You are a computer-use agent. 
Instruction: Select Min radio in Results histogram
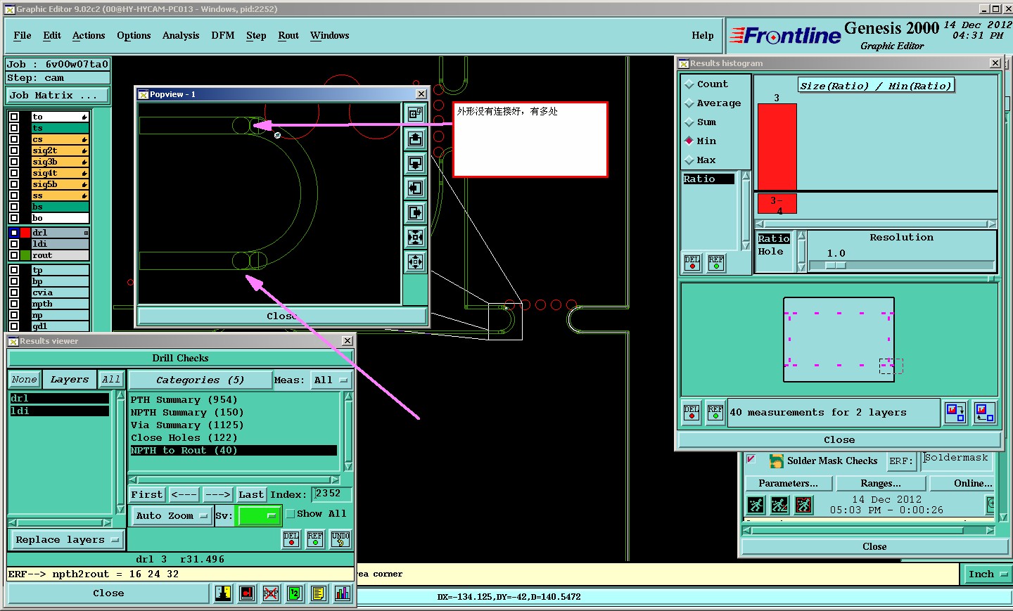coord(689,141)
